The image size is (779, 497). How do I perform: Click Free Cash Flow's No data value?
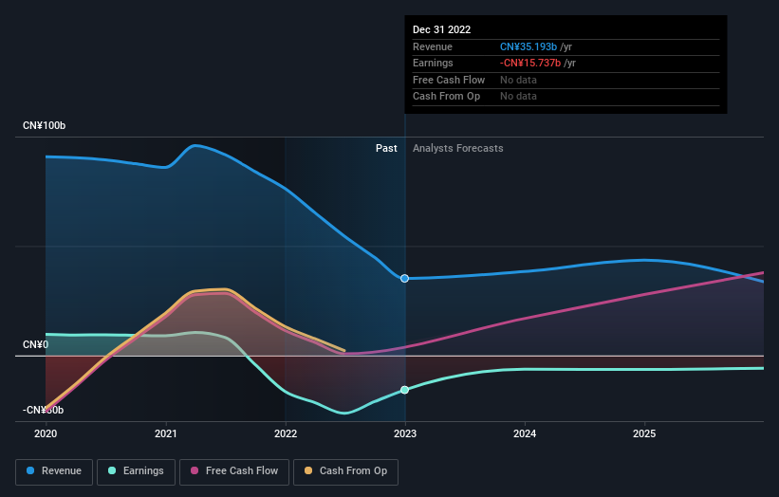click(x=518, y=80)
